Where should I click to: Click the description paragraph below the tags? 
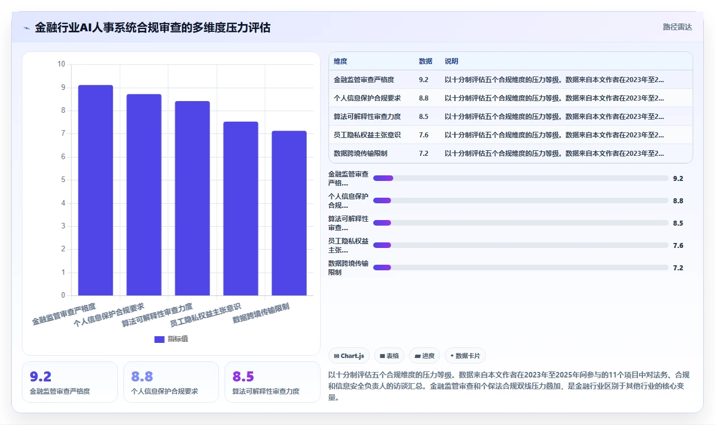coord(511,386)
